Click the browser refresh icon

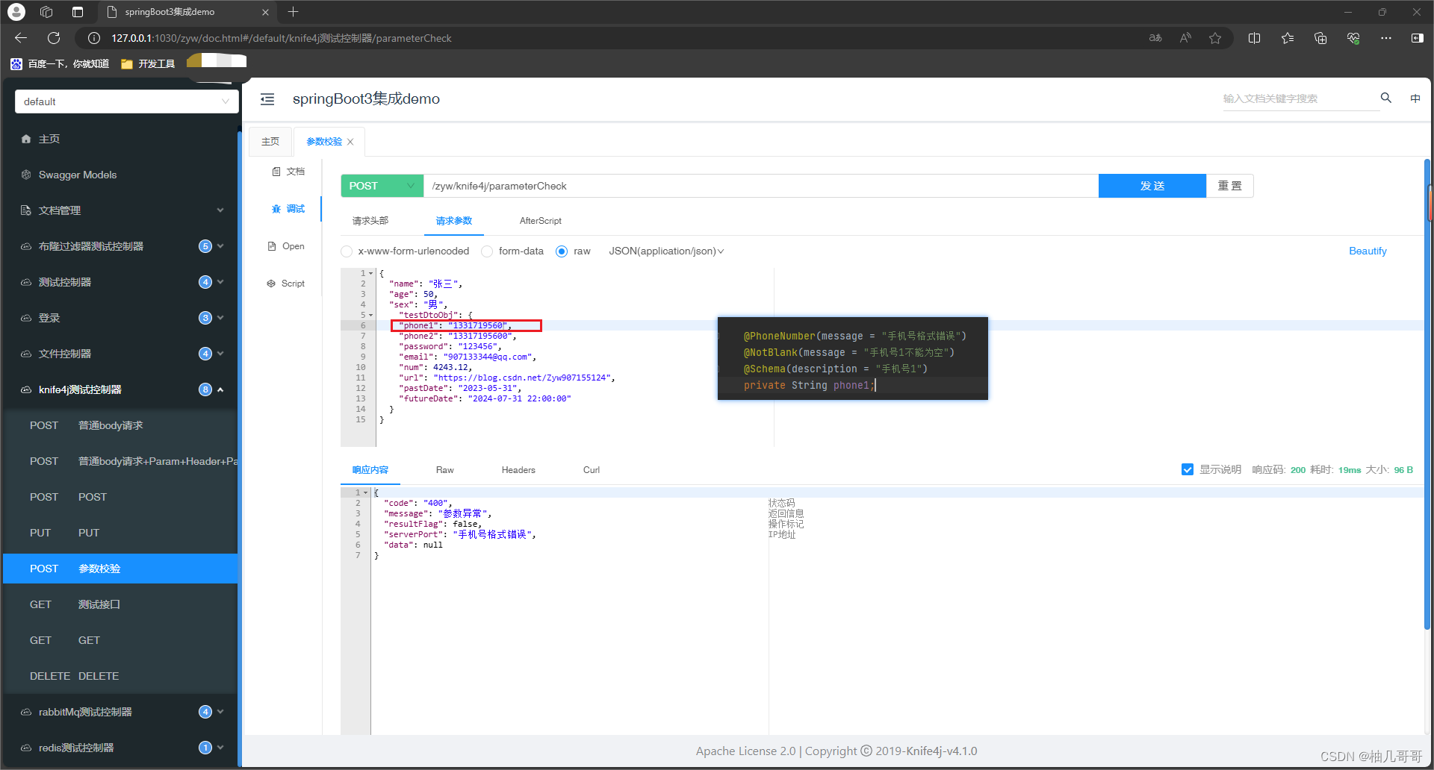coord(54,38)
